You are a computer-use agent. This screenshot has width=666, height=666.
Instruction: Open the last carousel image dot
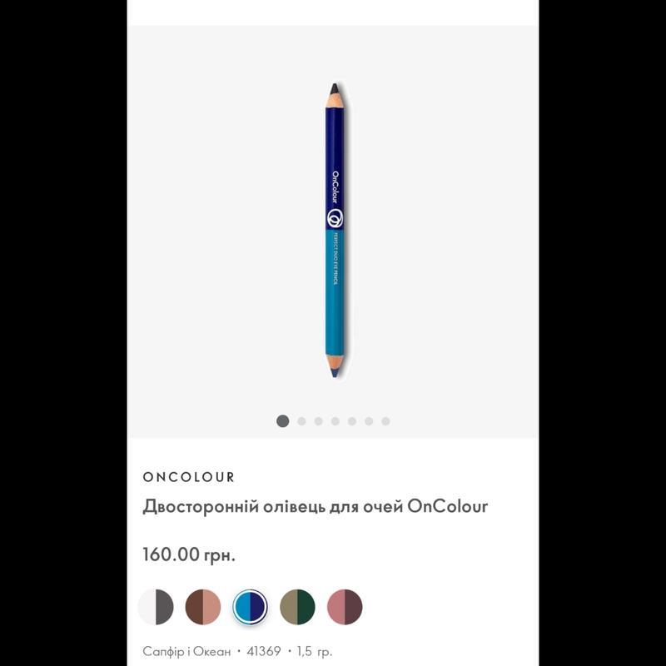click(x=385, y=421)
